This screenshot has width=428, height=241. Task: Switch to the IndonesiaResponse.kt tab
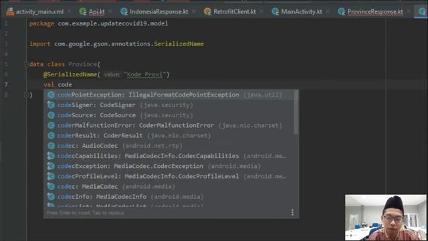(159, 12)
